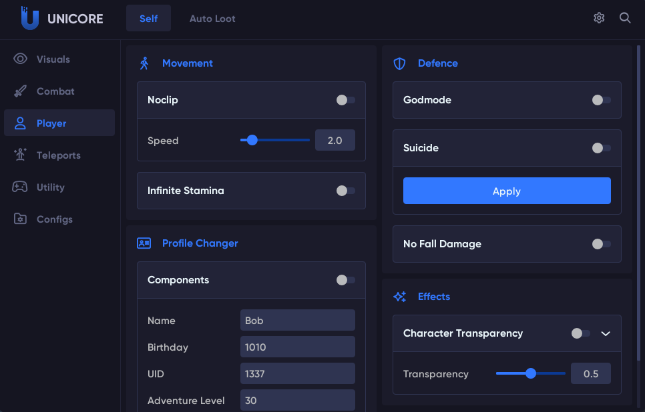Image resolution: width=645 pixels, height=412 pixels.
Task: Open settings via the gear icon
Action: [x=599, y=18]
